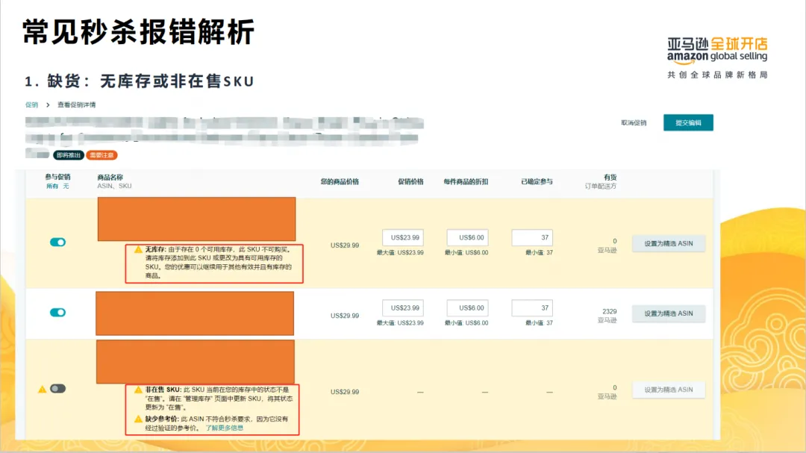Viewport: 806px width, 453px height.
Task: Click 设置为精选 ASIN in the zero-stock top row
Action: coord(668,244)
